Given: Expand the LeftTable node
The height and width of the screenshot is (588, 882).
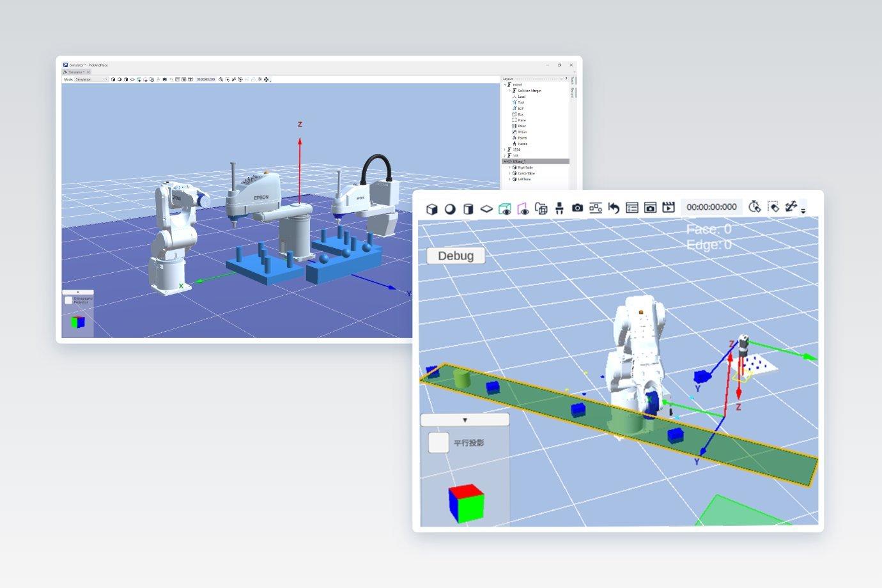Looking at the screenshot, I should point(509,179).
